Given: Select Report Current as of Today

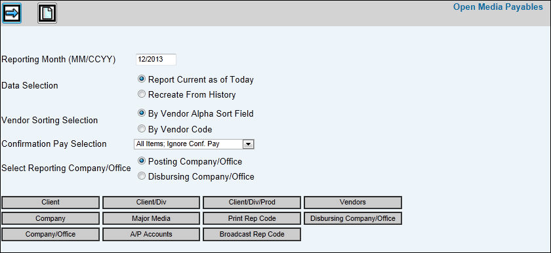Looking at the screenshot, I should 141,79.
